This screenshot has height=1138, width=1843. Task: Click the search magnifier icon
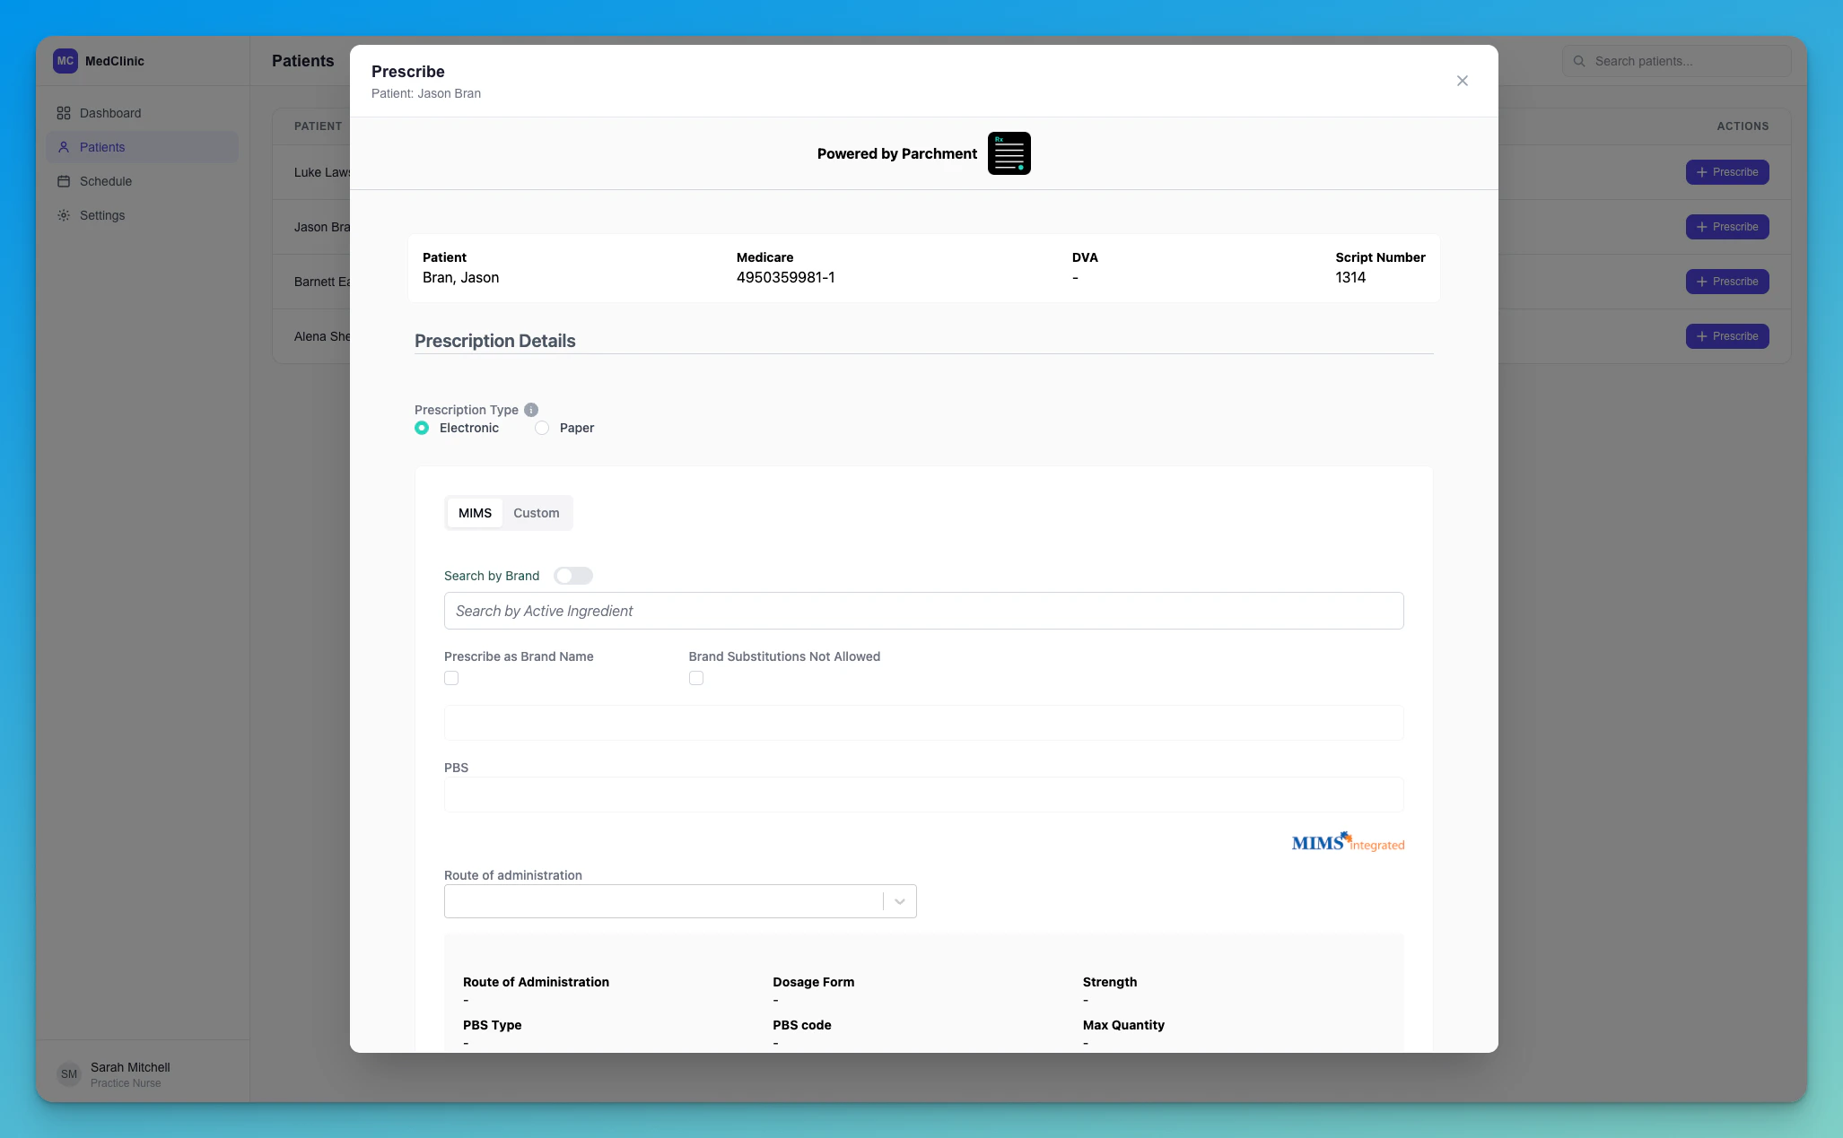[x=1579, y=61]
